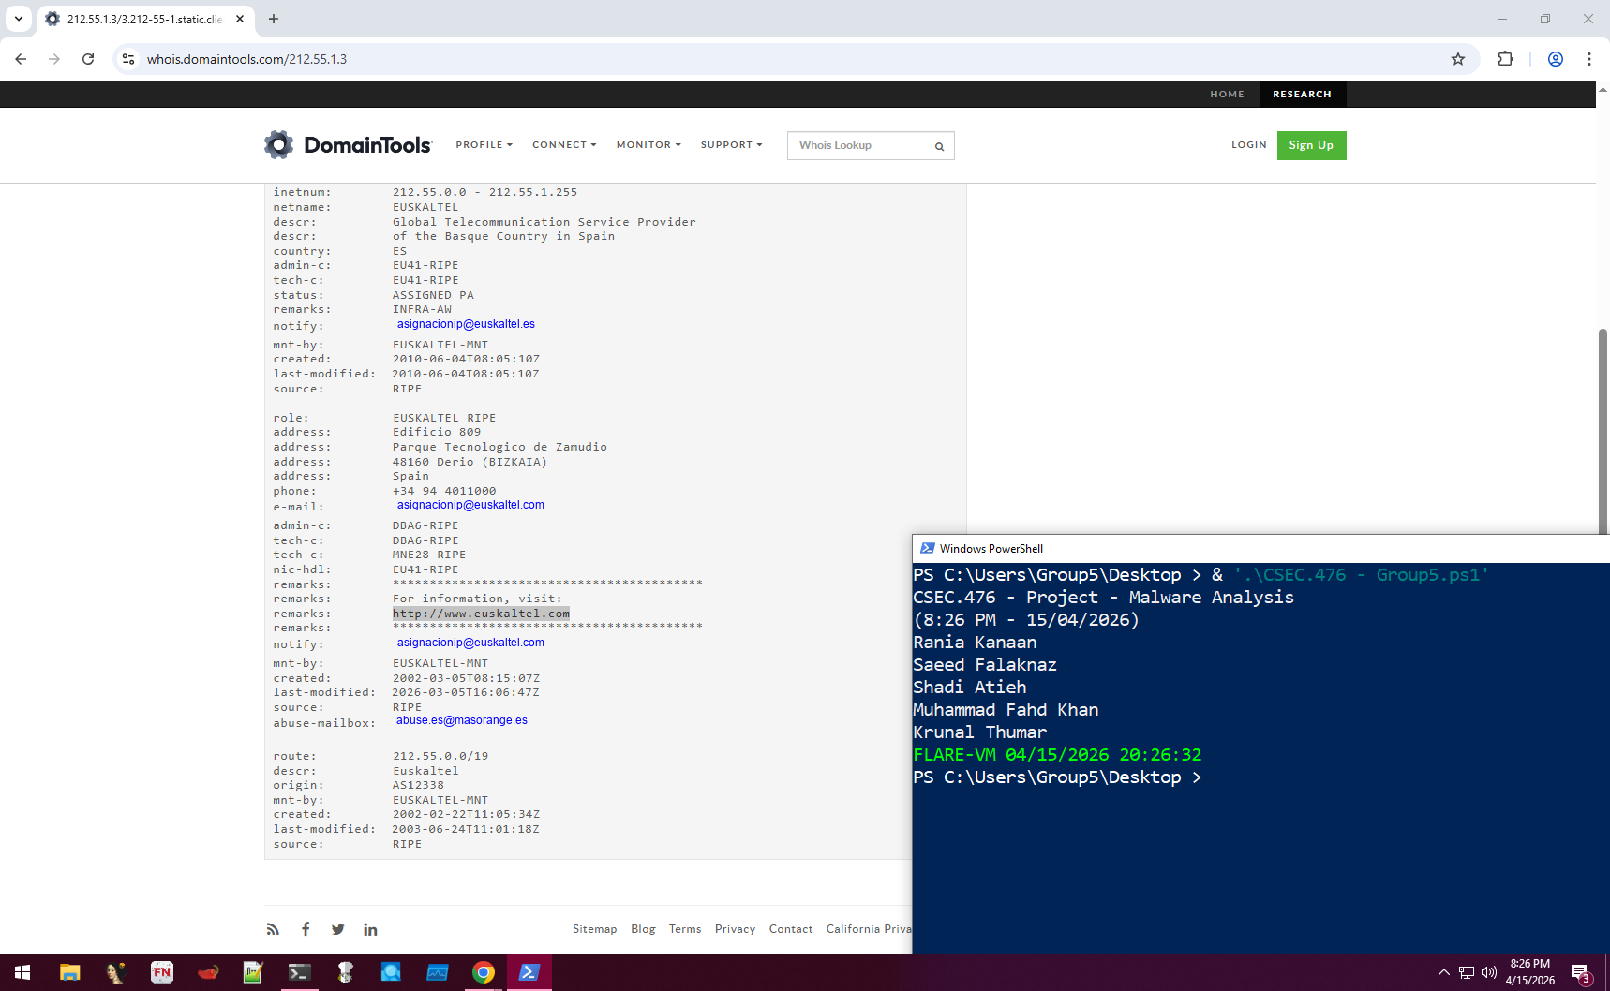Open the Facebook icon in footer
This screenshot has width=1610, height=991.
tap(306, 929)
